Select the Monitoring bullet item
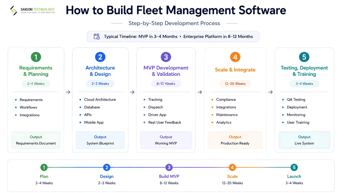Screen dimensions: 344x193 tap(294, 115)
